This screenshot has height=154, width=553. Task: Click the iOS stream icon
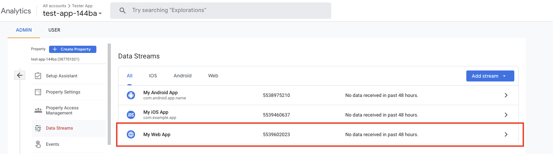[131, 115]
